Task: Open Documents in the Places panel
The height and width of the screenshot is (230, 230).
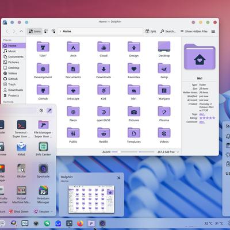Action: point(14,57)
